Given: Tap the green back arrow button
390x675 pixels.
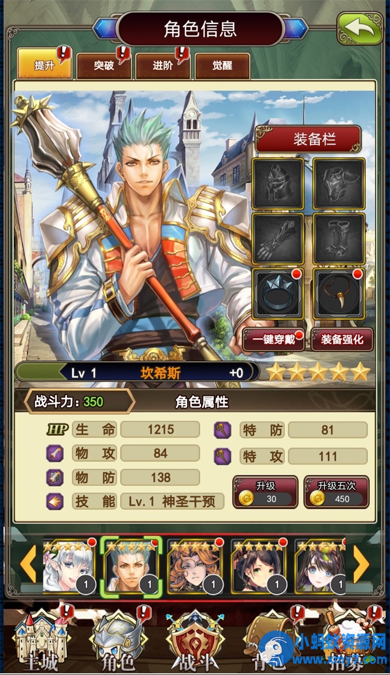Looking at the screenshot, I should click(359, 29).
